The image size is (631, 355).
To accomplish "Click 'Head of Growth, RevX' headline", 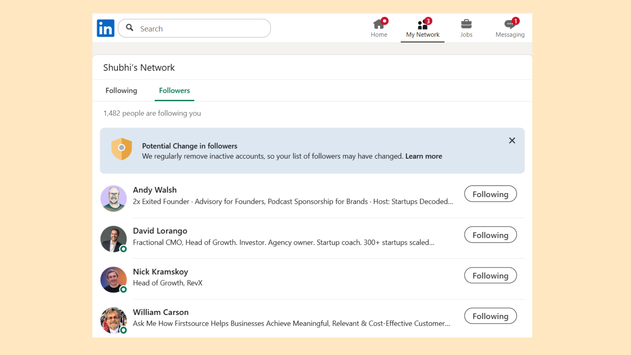I will click(x=168, y=283).
